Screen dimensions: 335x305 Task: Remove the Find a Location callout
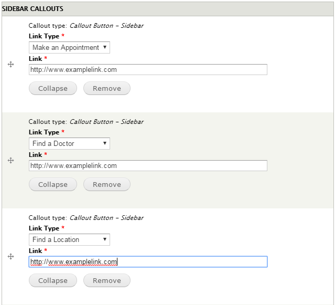coord(107,280)
